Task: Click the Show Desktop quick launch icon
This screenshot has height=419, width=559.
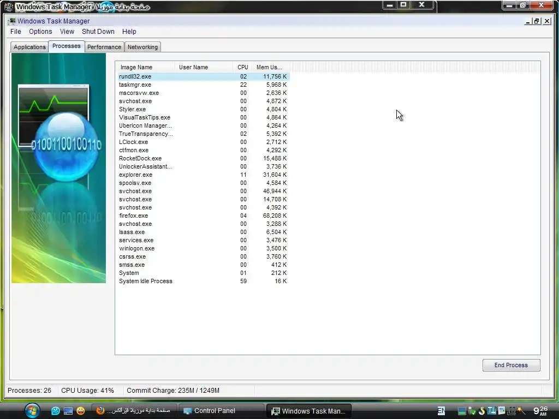Action: click(x=68, y=411)
